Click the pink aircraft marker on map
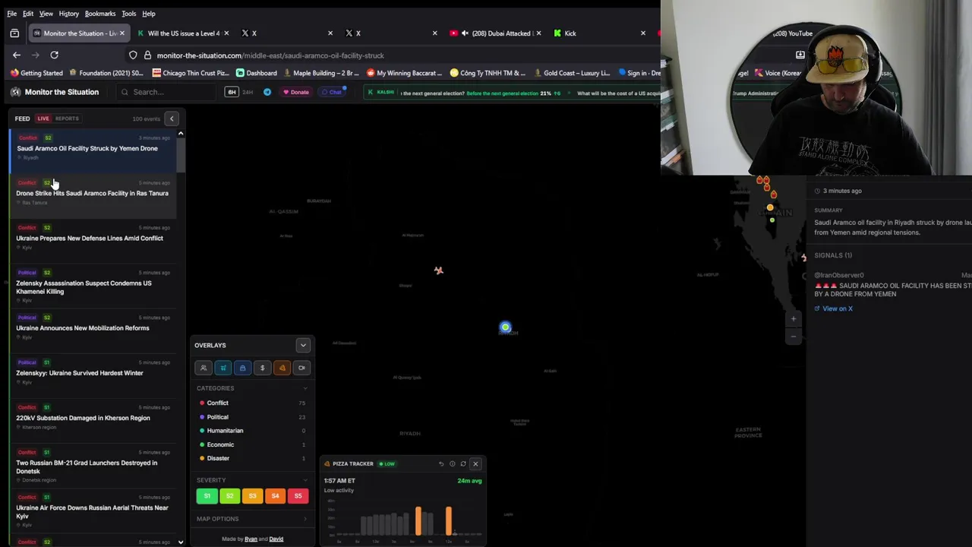The width and height of the screenshot is (972, 547). [x=438, y=270]
